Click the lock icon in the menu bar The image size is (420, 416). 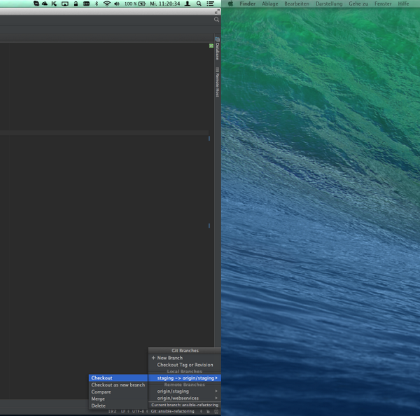click(x=76, y=4)
